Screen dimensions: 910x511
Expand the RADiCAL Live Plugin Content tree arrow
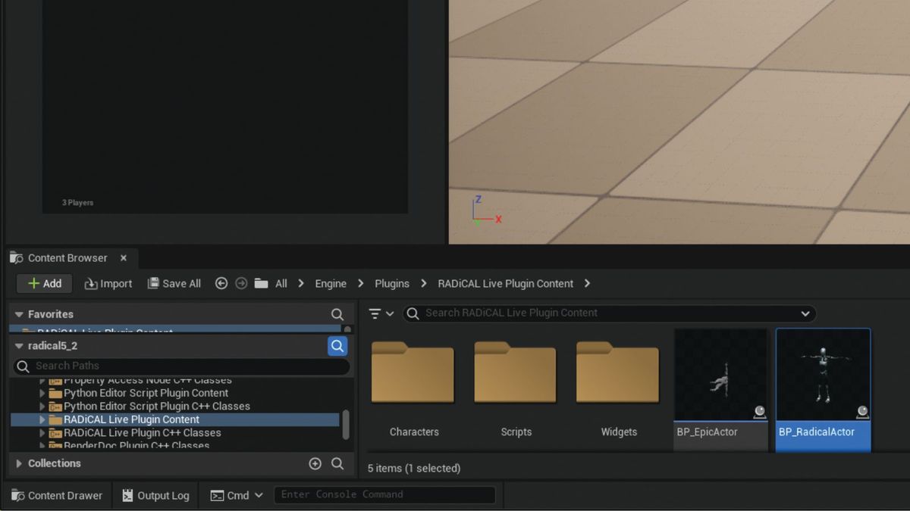click(42, 419)
